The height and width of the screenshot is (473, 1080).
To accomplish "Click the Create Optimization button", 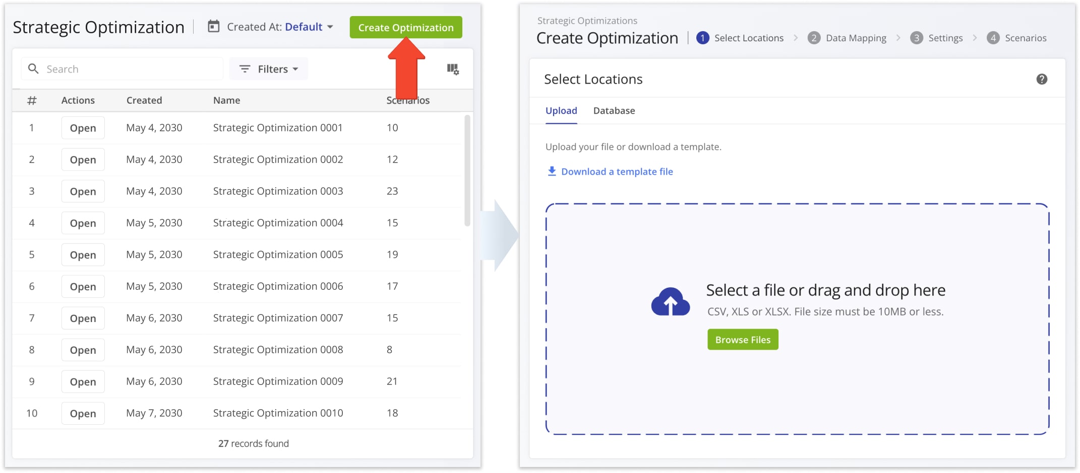I will pyautogui.click(x=405, y=27).
